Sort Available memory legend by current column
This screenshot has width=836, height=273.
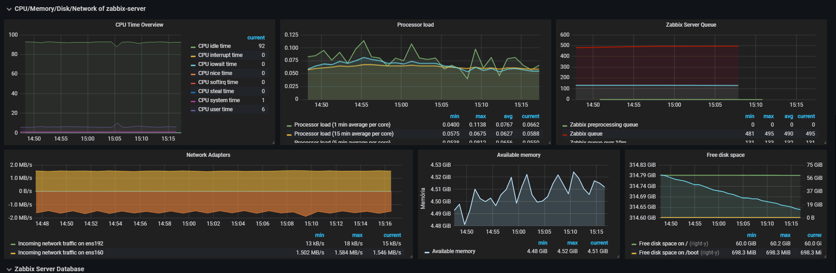[599, 243]
